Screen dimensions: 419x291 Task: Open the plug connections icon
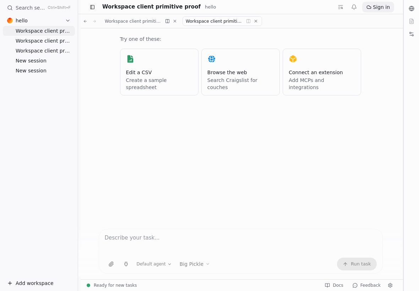pyautogui.click(x=126, y=264)
